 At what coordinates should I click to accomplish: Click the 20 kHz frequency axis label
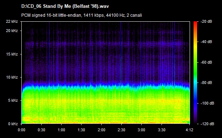coord(12,31)
